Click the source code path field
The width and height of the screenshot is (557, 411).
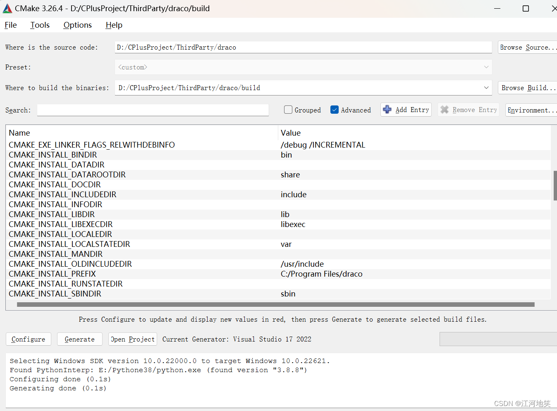[304, 47]
